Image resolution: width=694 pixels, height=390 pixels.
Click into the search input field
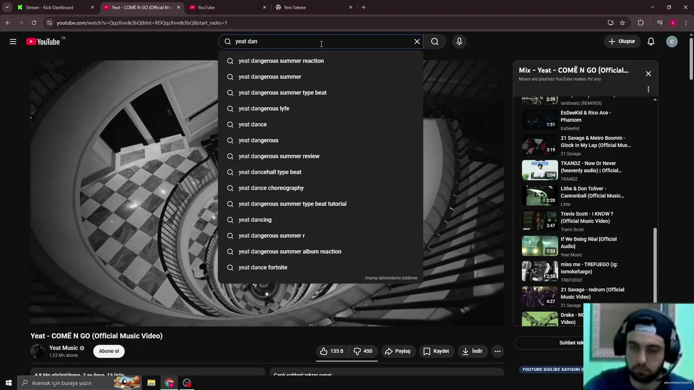pyautogui.click(x=322, y=42)
